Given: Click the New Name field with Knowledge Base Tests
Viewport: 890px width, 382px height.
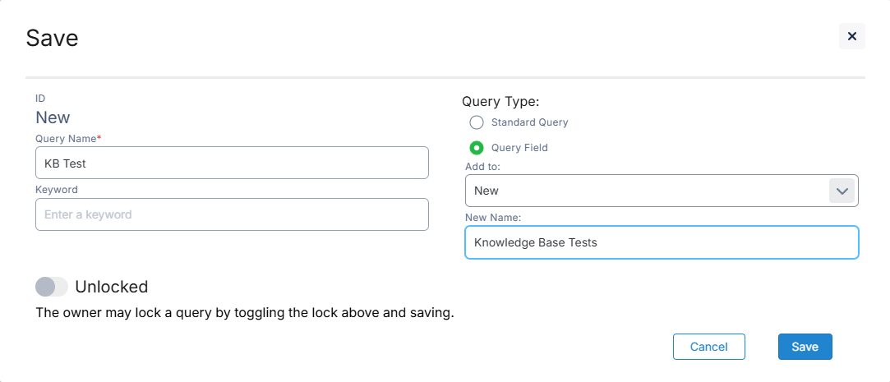Looking at the screenshot, I should [x=662, y=242].
